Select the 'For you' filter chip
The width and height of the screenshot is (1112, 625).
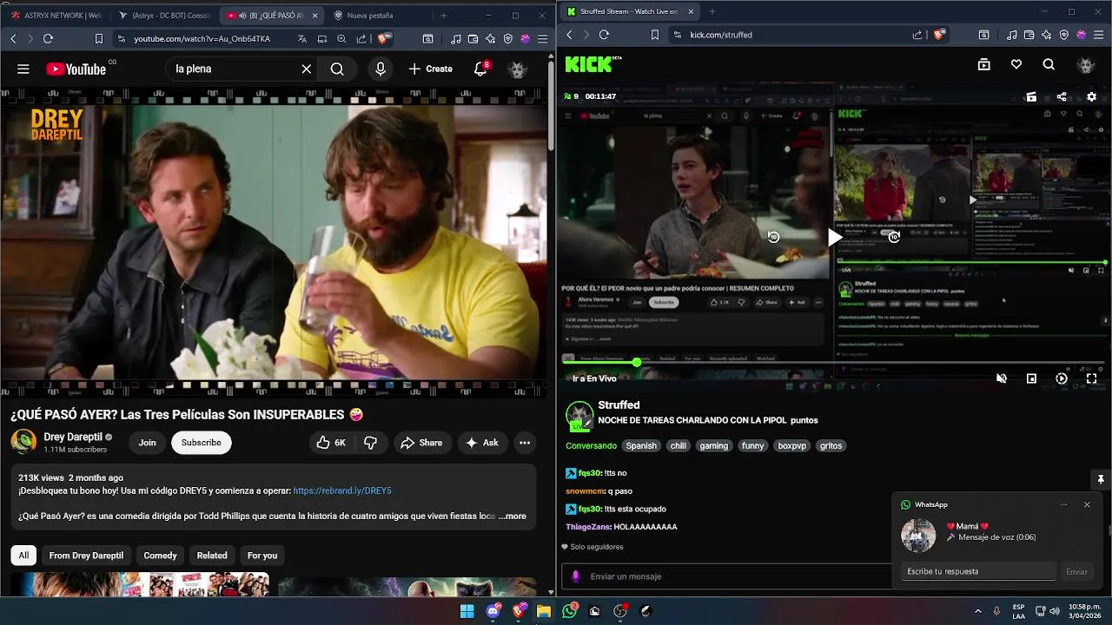pos(262,556)
